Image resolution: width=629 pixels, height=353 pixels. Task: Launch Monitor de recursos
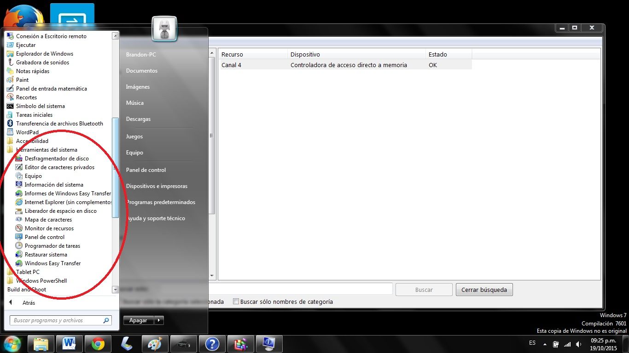49,228
